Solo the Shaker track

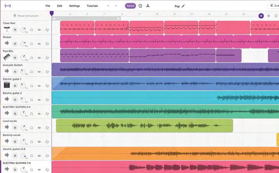31,44
